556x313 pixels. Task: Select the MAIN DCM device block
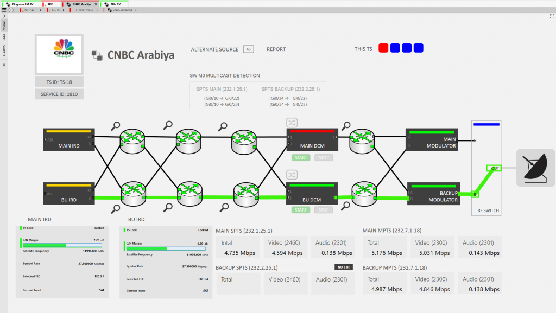[x=312, y=140]
